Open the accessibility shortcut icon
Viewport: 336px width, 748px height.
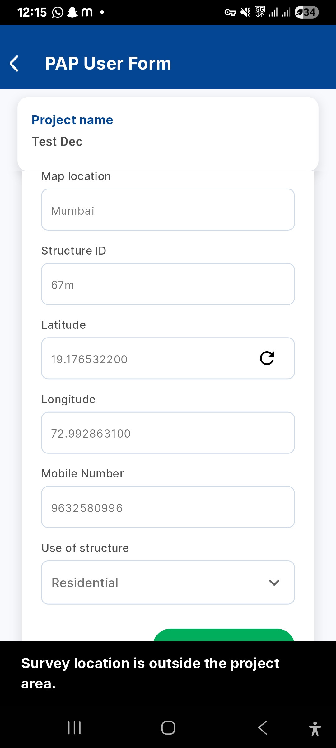pyautogui.click(x=315, y=728)
